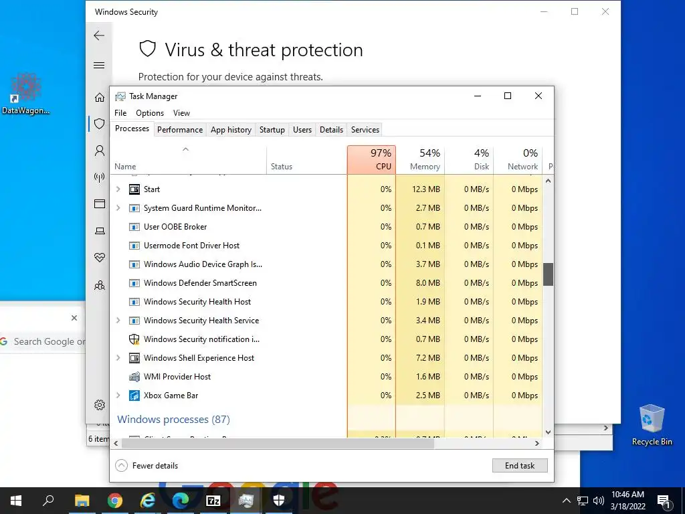
Task: Open the File menu in Task Manager
Action: tap(120, 113)
